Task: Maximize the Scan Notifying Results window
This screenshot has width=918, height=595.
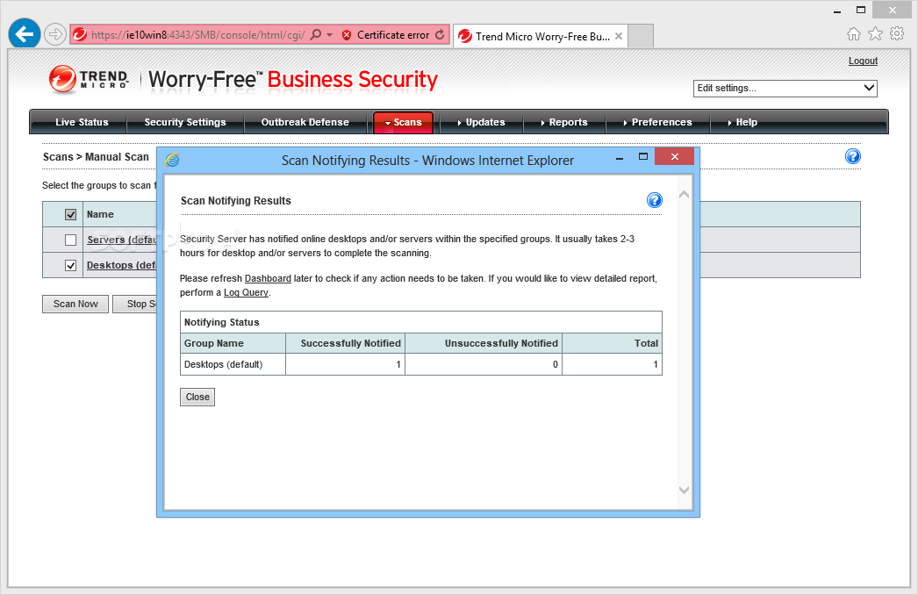Action: [642, 156]
